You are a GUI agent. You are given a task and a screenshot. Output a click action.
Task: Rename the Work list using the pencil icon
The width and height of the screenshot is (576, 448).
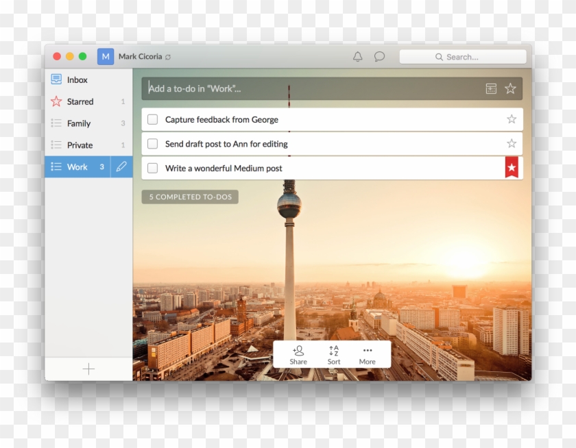pos(121,166)
